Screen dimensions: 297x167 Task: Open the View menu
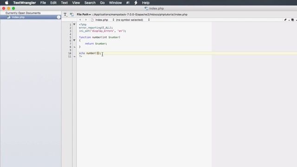(x=76, y=3)
